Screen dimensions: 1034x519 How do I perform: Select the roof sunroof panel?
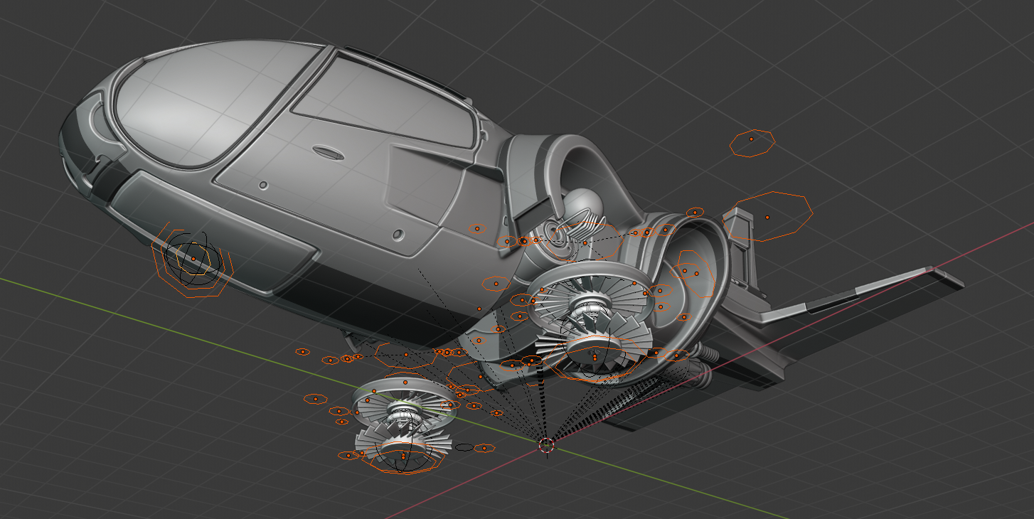[x=406, y=72]
